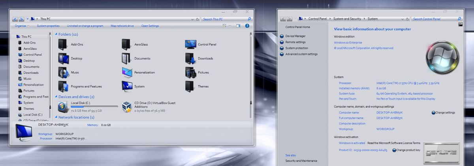
Task: Click the change view icon in This PC toolbar
Action: [224, 26]
